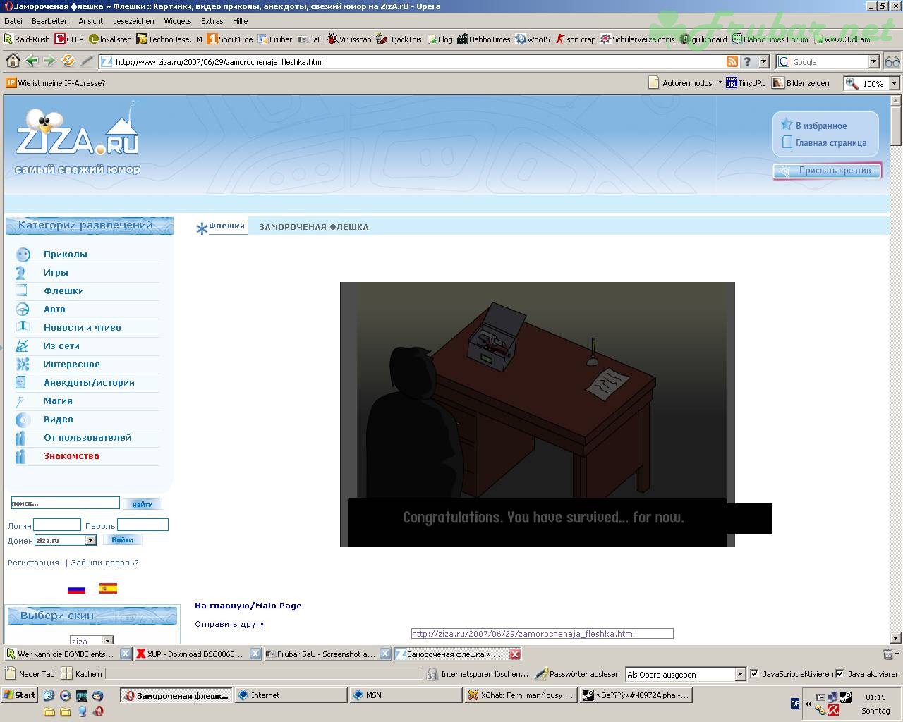This screenshot has width=903, height=722.
Task: Open the Raid-Rush bookmark
Action: tap(27, 39)
